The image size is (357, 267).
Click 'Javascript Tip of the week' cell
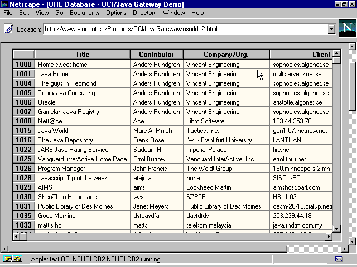pos(83,178)
